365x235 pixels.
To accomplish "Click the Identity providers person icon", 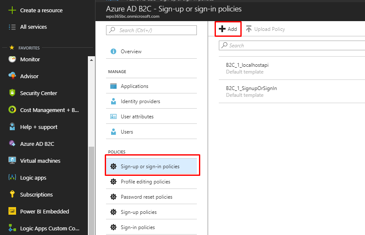I will pos(113,101).
